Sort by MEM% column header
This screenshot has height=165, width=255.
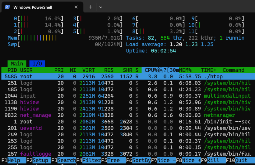pos(185,70)
